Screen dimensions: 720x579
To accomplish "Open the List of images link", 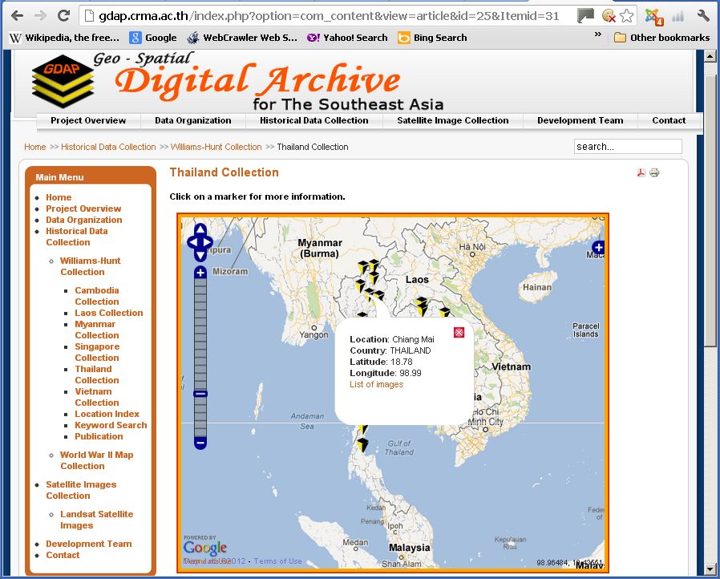I will click(376, 385).
